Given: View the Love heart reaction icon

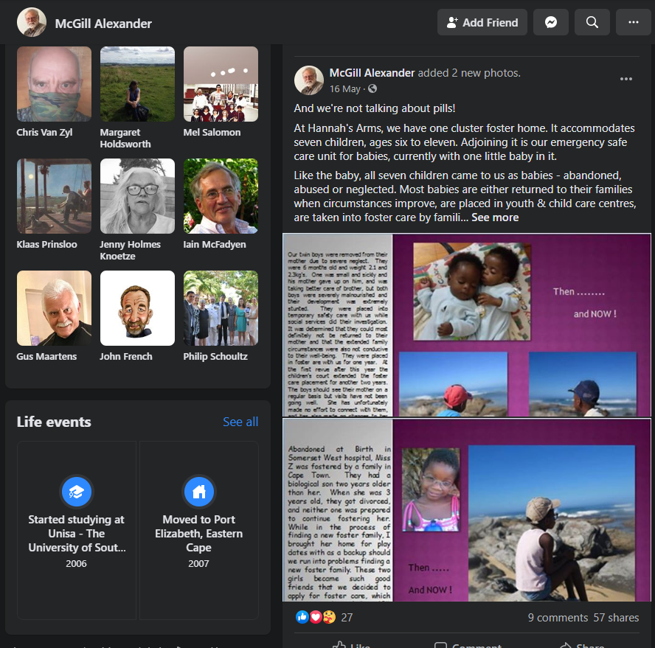Looking at the screenshot, I should click(316, 617).
